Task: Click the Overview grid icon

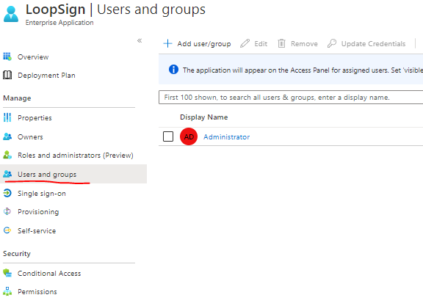Action: click(x=7, y=57)
